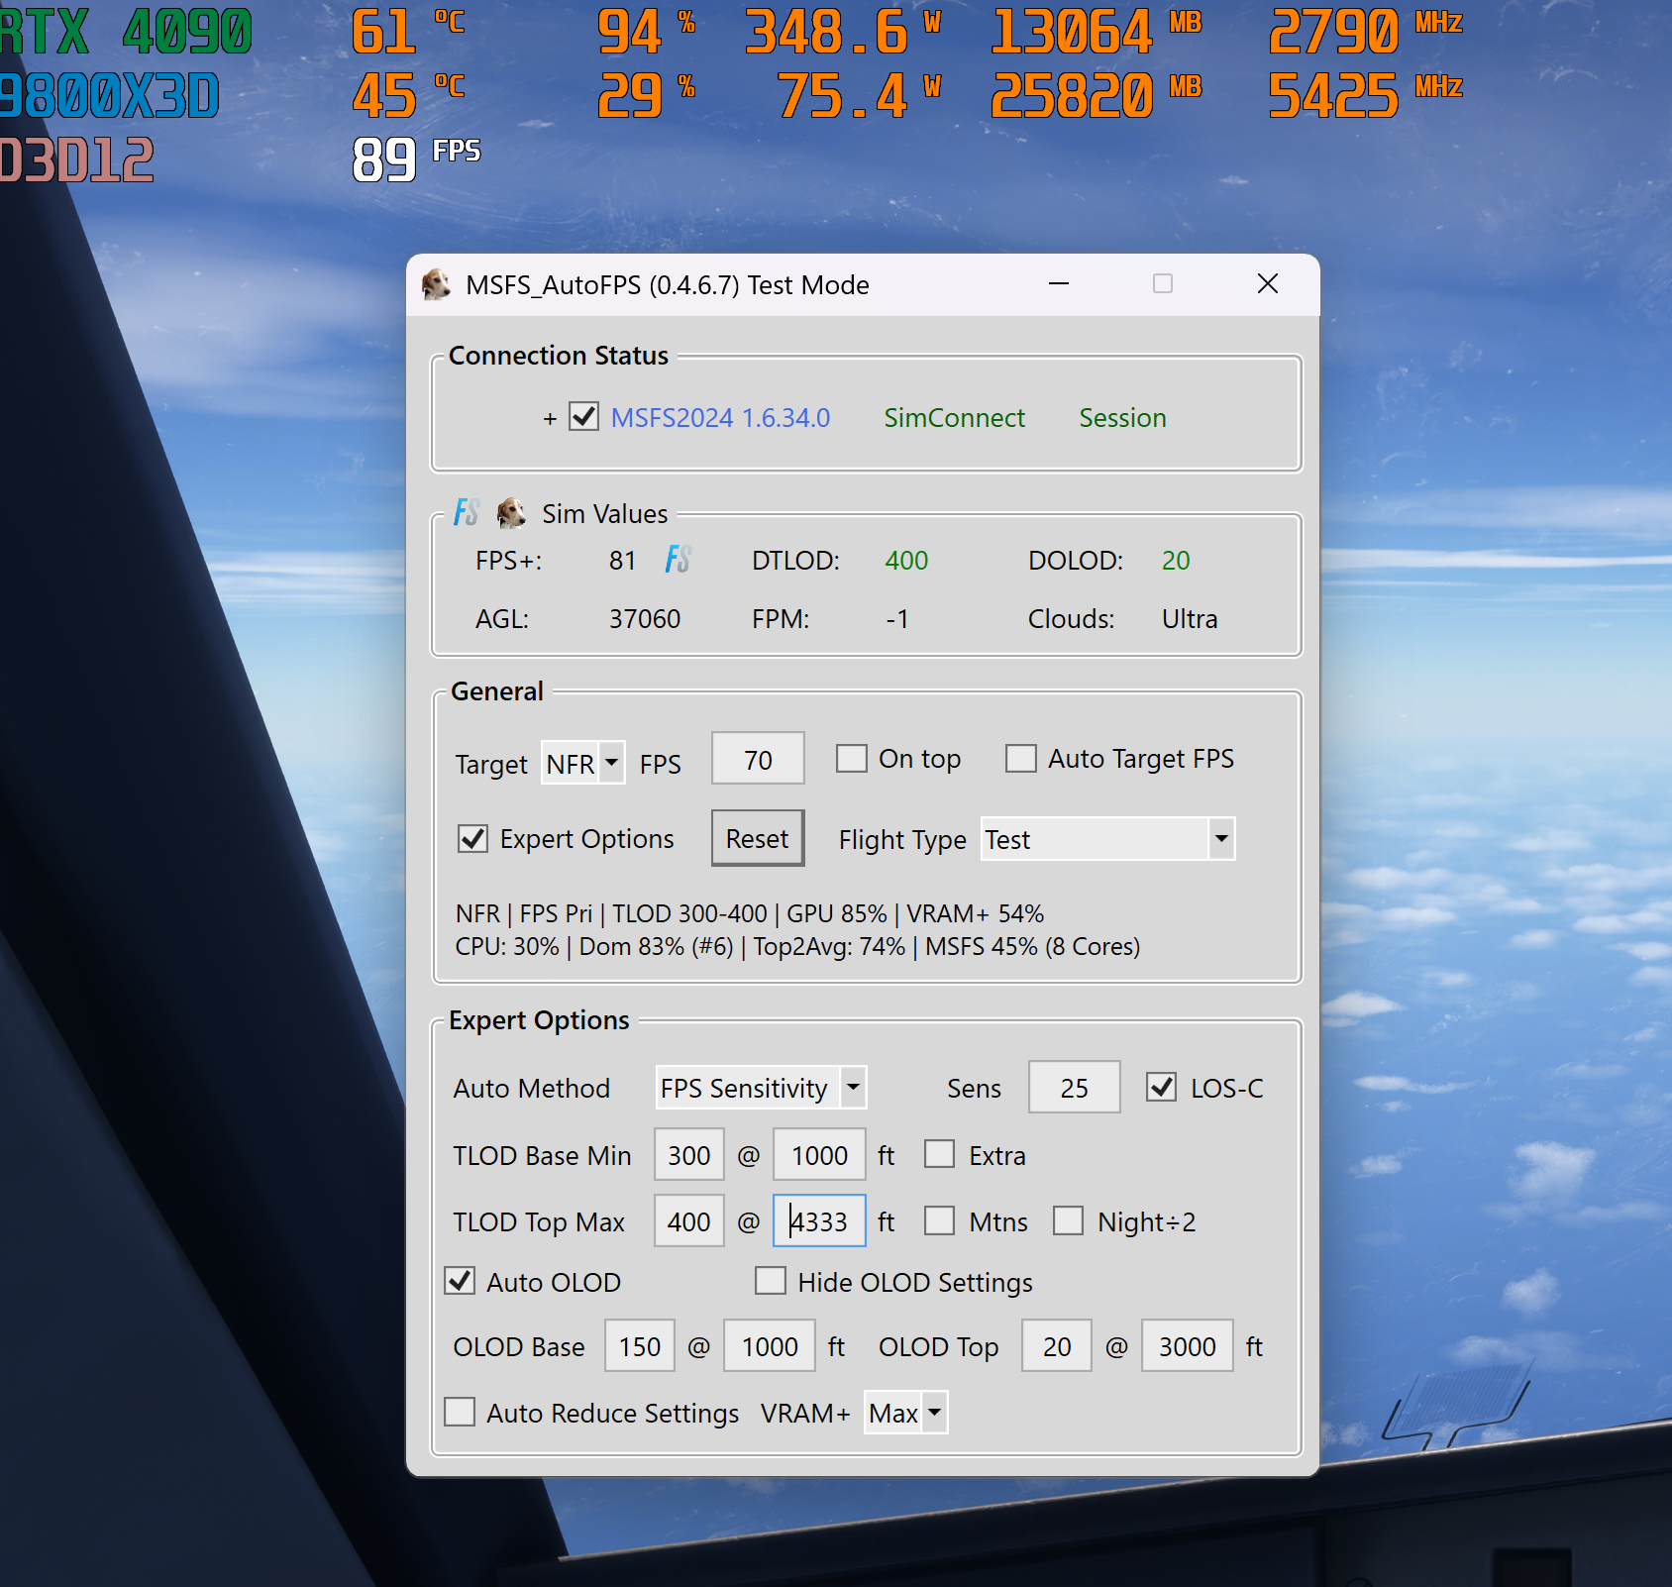Close the MSFS_AutoFPS window
Viewport: 1672px width, 1587px height.
pos(1268,284)
